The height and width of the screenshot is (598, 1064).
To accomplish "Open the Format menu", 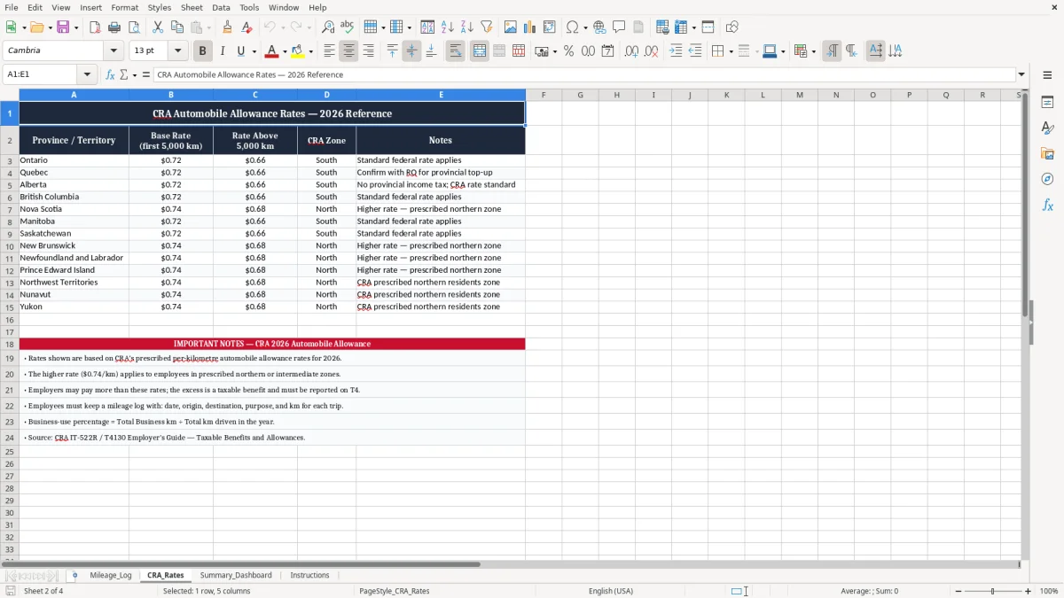I will (x=124, y=7).
